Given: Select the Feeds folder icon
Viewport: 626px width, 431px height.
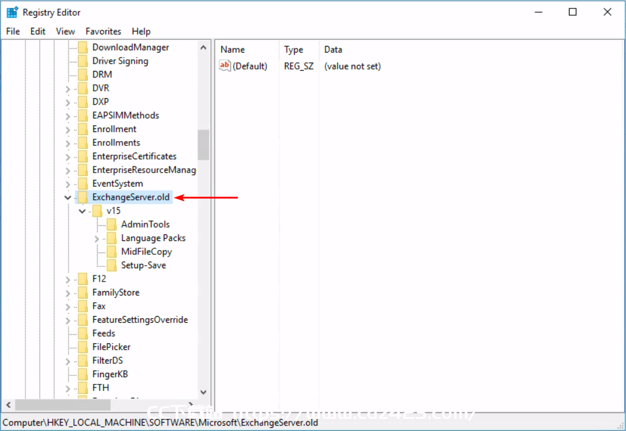Looking at the screenshot, I should point(83,334).
